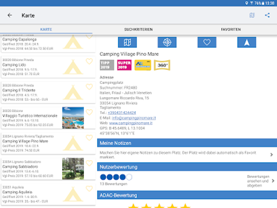Tap the blue user rating dots
Viewport: 277px width, 208px height.
point(116,177)
